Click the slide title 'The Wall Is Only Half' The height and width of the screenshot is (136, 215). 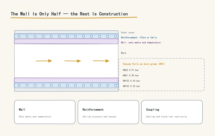click(x=69, y=14)
